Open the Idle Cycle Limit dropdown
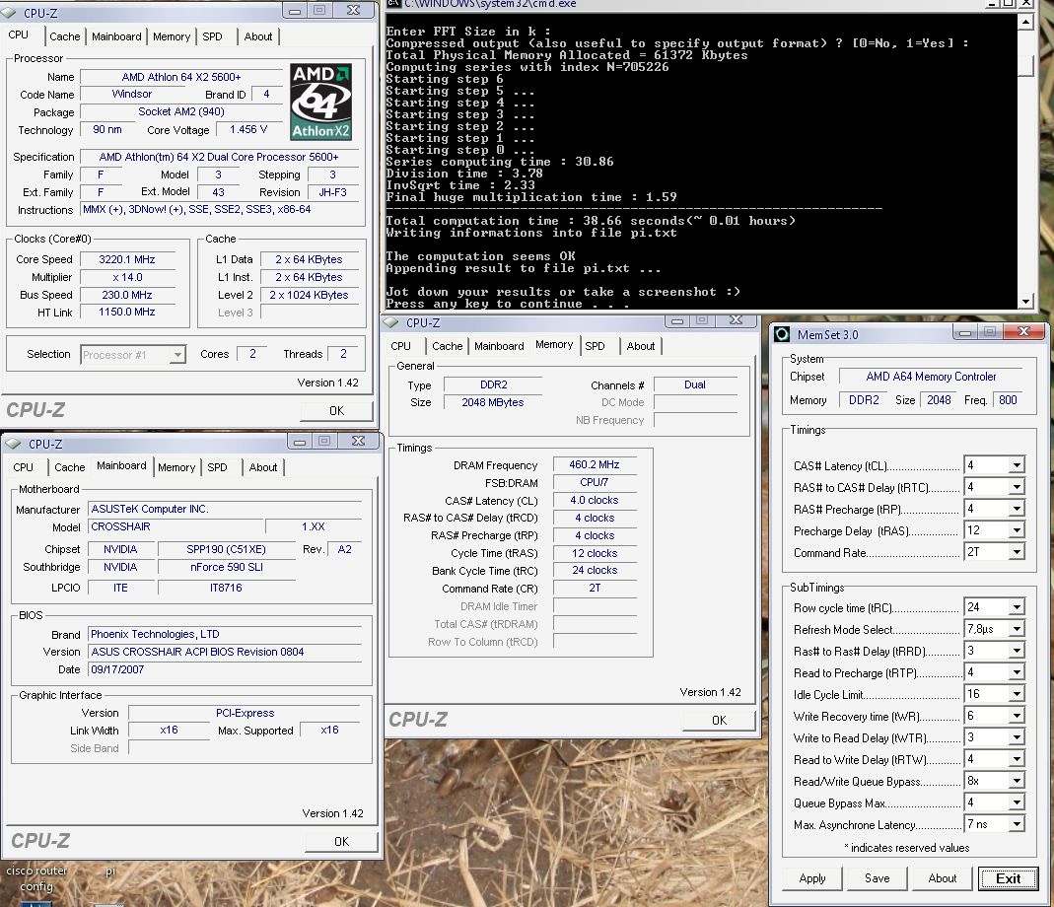 pos(1017,694)
